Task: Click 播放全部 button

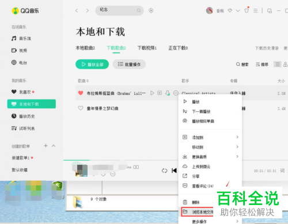Action: pos(92,64)
